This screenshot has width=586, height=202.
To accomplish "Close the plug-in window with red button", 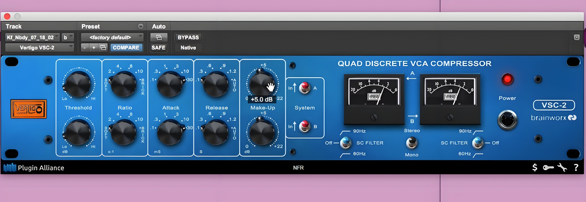I will pyautogui.click(x=7, y=16).
